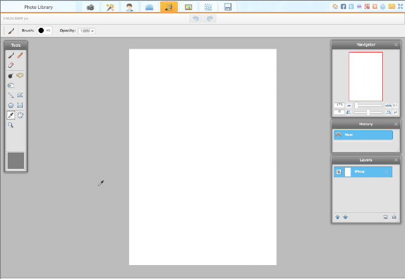Pick the smudge finger tool

click(11, 85)
